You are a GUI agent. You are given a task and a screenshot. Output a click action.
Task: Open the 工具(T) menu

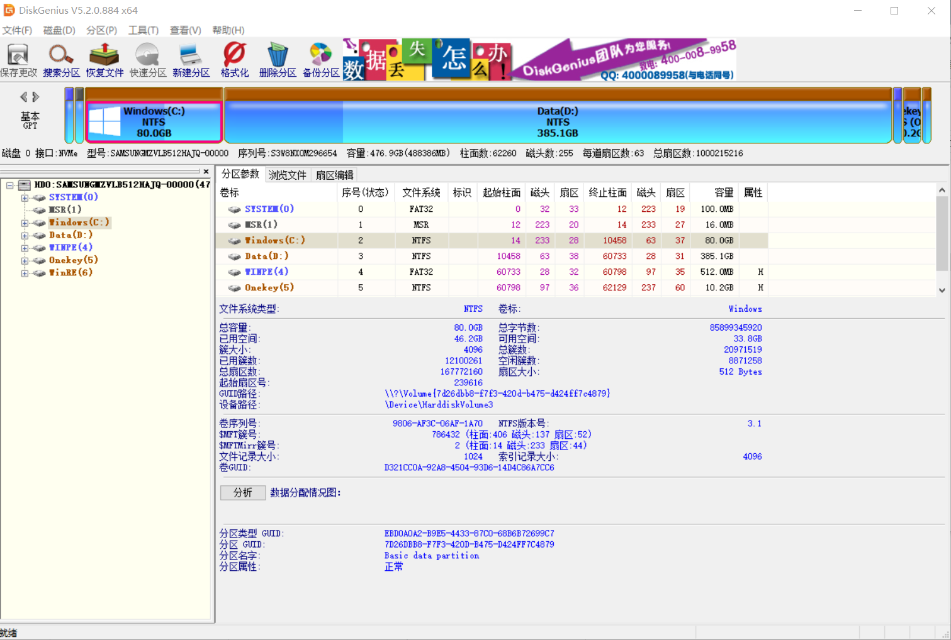(143, 30)
